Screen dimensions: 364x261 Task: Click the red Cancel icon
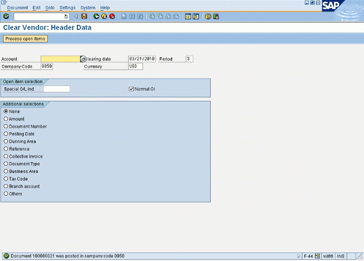pos(112,17)
